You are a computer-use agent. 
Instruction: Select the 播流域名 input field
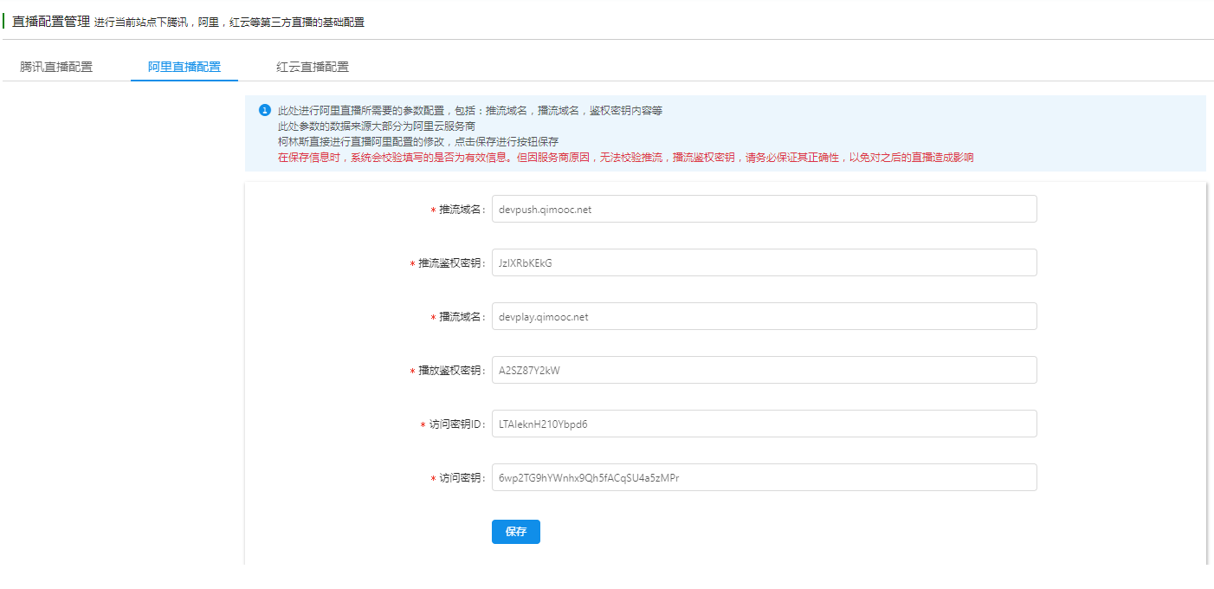point(764,316)
